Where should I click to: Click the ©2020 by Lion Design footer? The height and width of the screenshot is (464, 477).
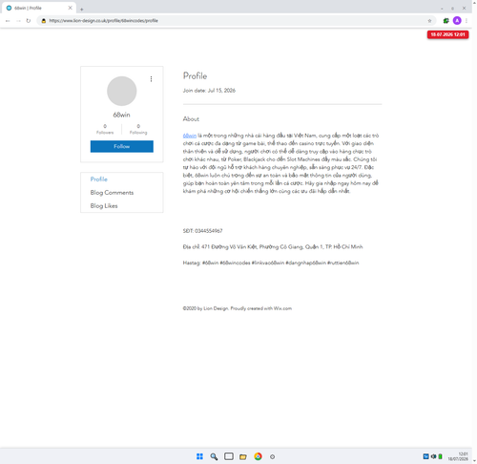[238, 308]
